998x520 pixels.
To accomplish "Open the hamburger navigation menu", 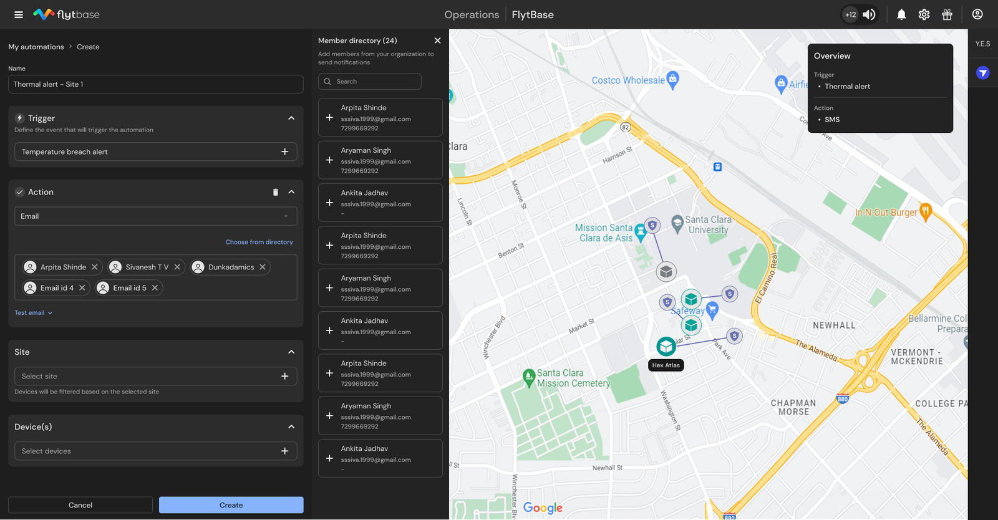I will tap(19, 14).
